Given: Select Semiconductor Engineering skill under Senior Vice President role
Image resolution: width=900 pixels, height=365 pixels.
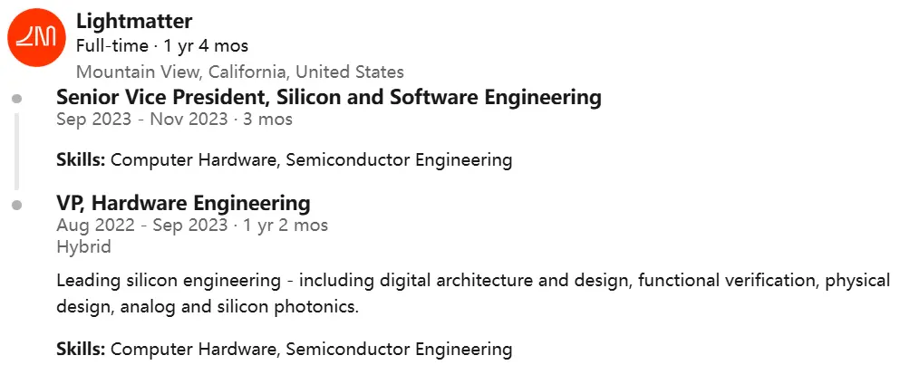Looking at the screenshot, I should tap(399, 160).
